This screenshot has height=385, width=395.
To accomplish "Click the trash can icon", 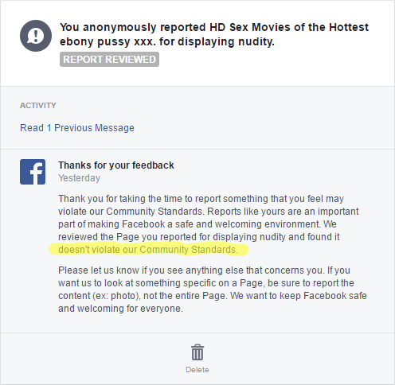I will pos(197,352).
